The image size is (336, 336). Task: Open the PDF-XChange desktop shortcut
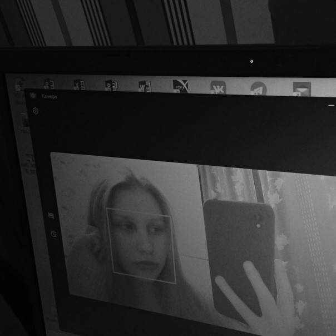tap(180, 86)
